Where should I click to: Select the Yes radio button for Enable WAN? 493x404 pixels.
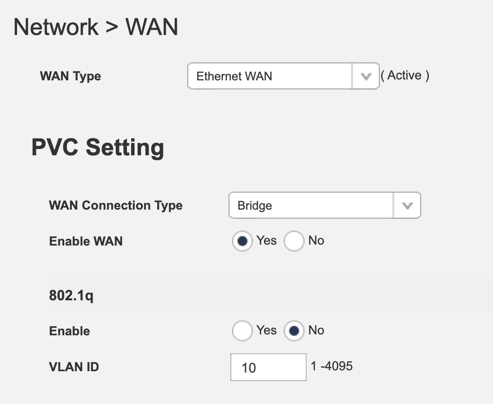click(x=242, y=242)
